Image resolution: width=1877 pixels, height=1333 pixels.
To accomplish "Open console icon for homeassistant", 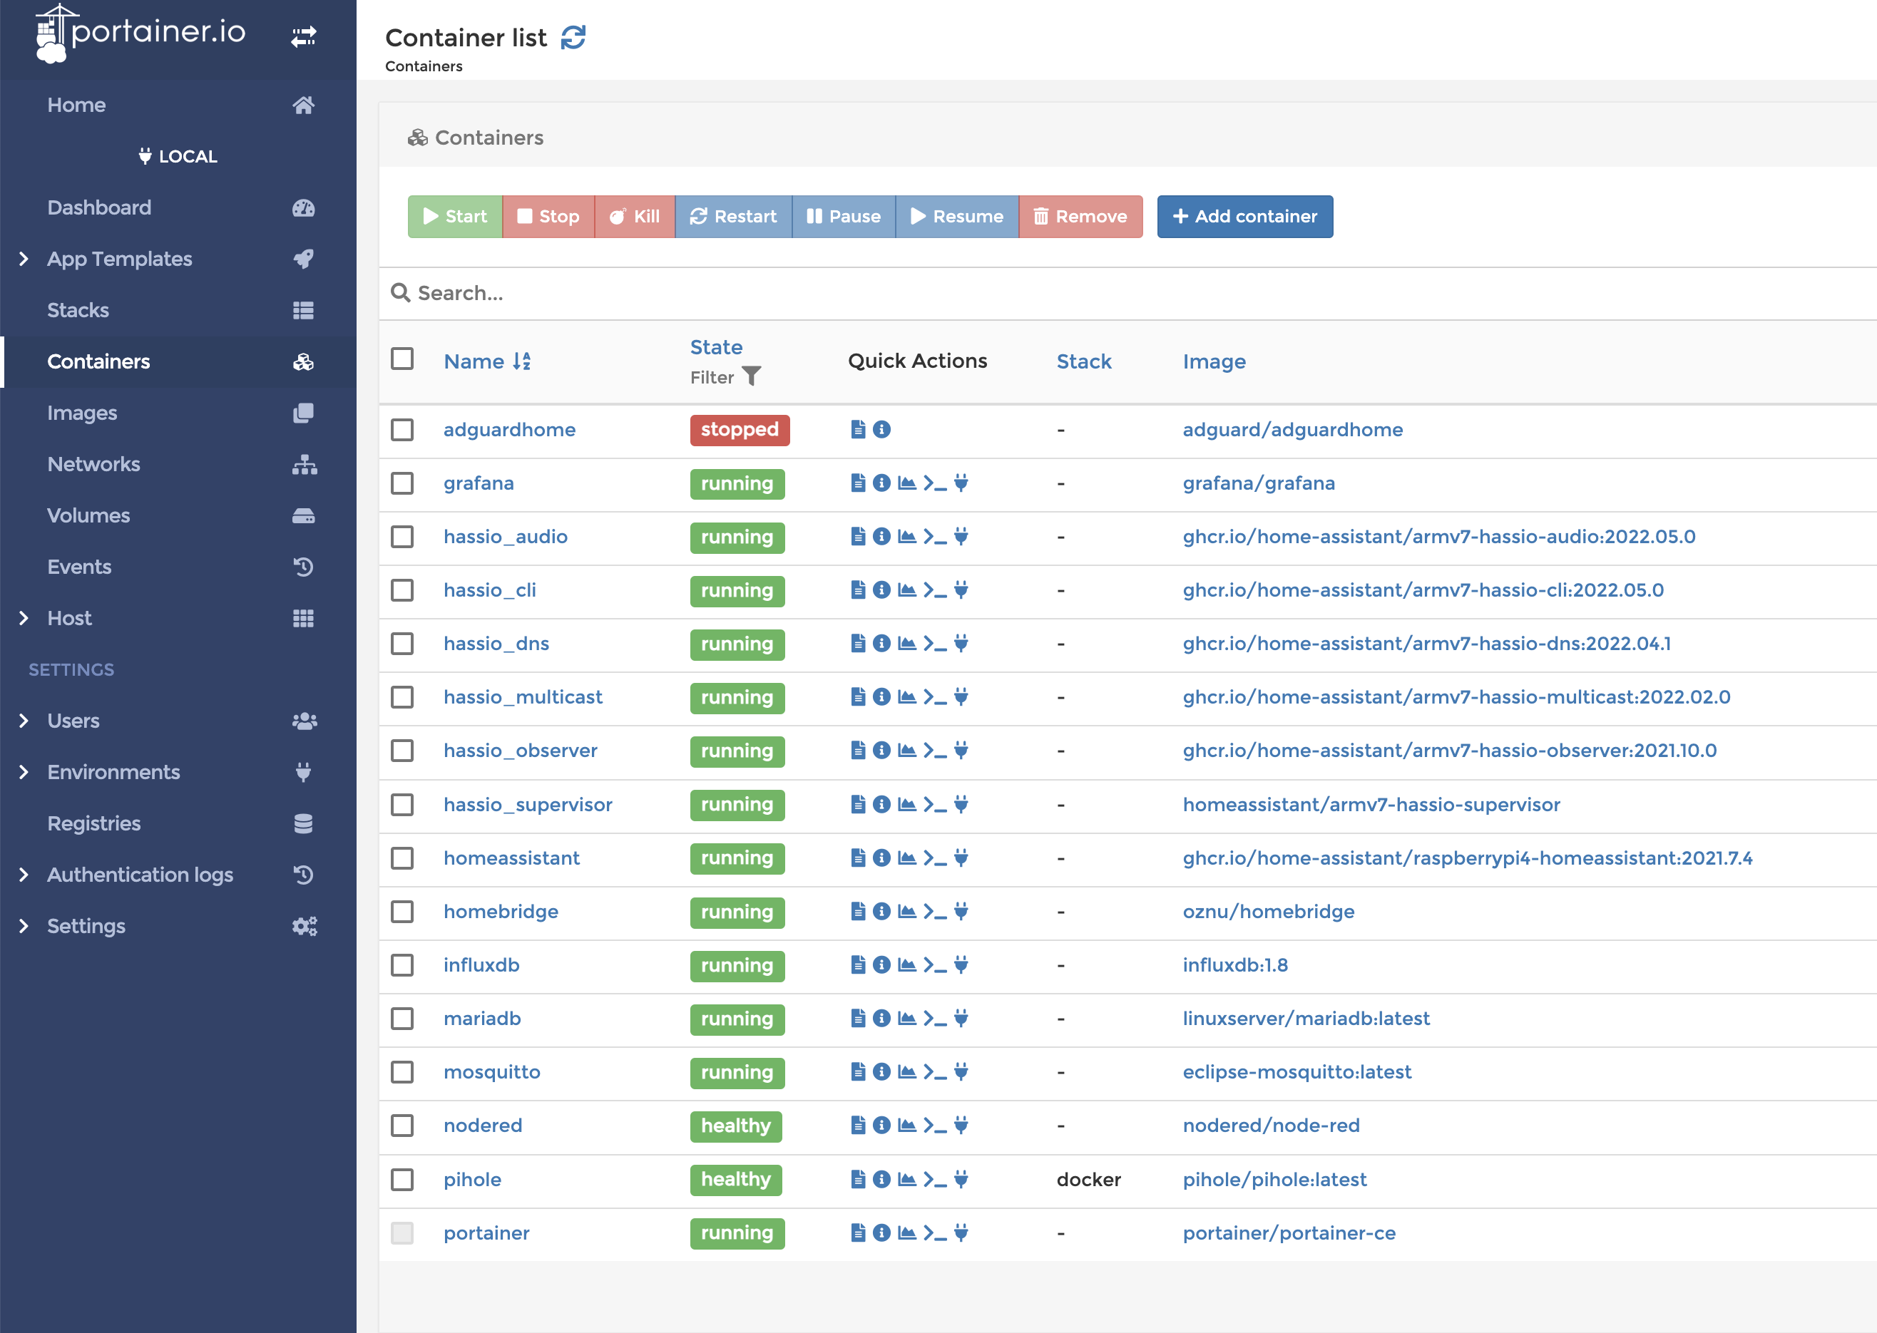I will click(x=934, y=858).
